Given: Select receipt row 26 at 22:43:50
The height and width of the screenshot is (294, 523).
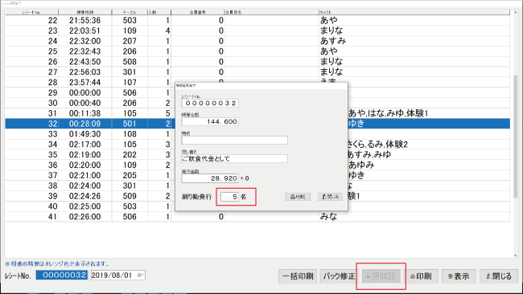Looking at the screenshot, I should point(257,62).
